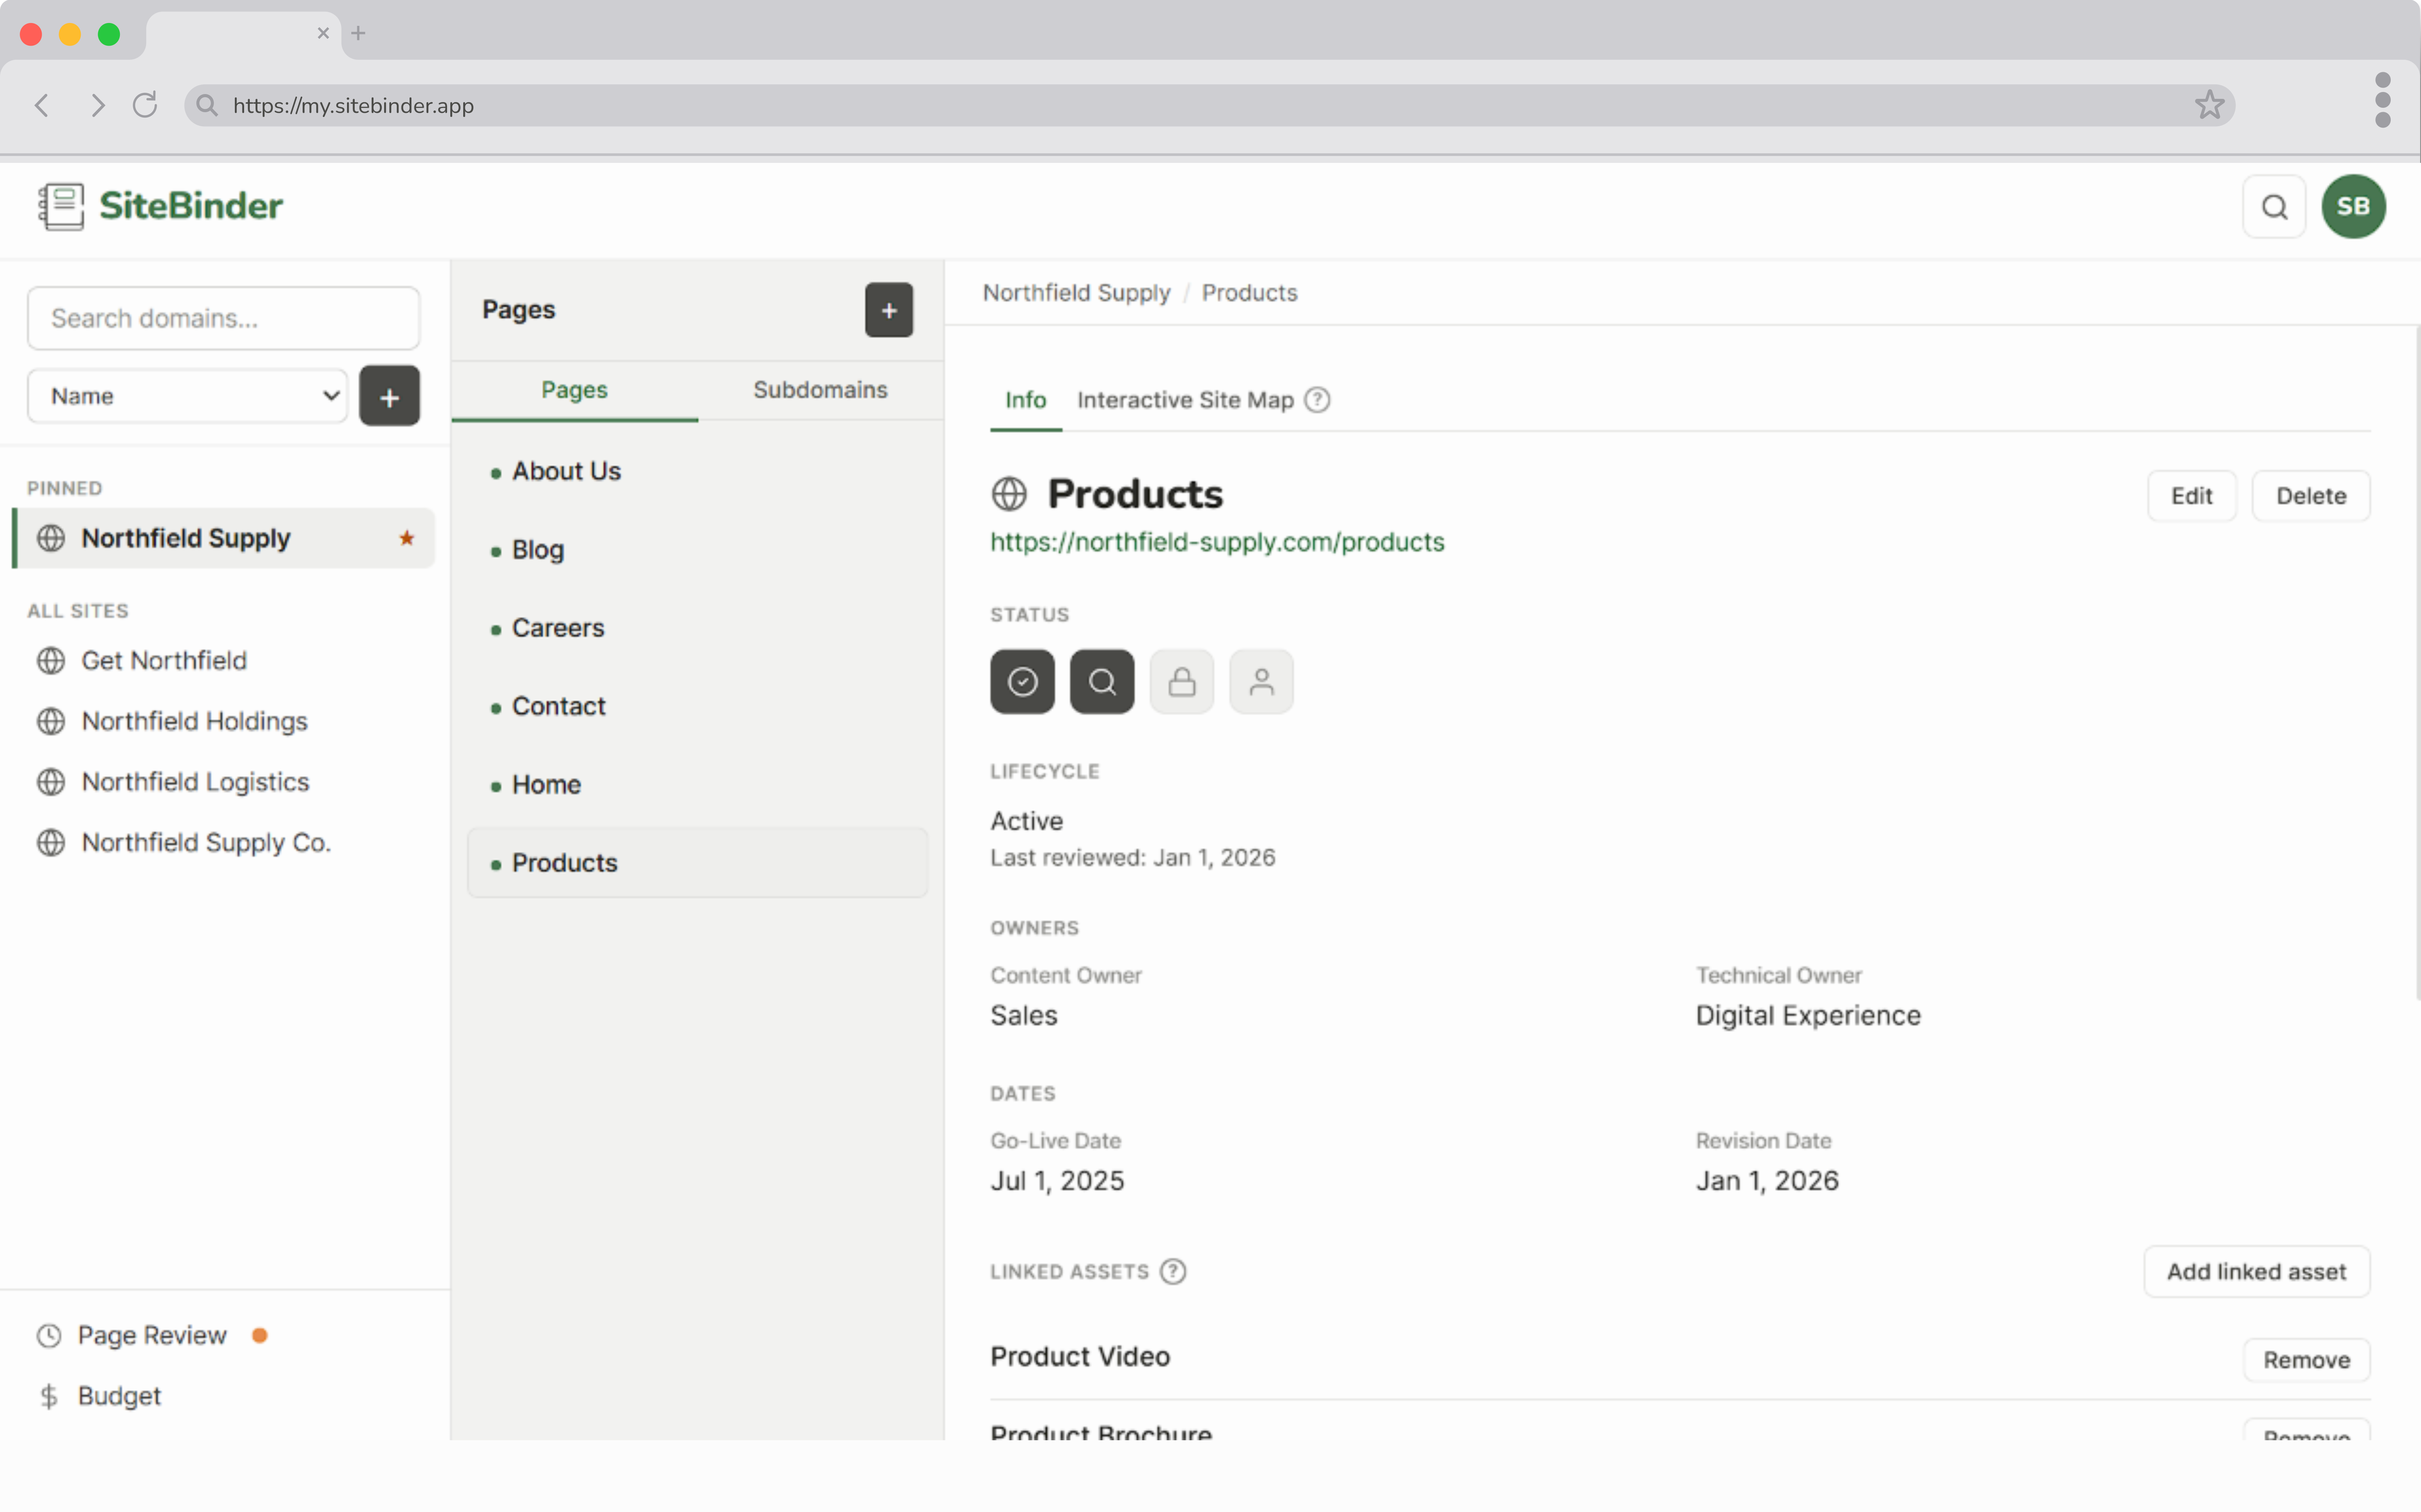Click Add linked asset button
Image resolution: width=2421 pixels, height=1512 pixels.
point(2256,1272)
